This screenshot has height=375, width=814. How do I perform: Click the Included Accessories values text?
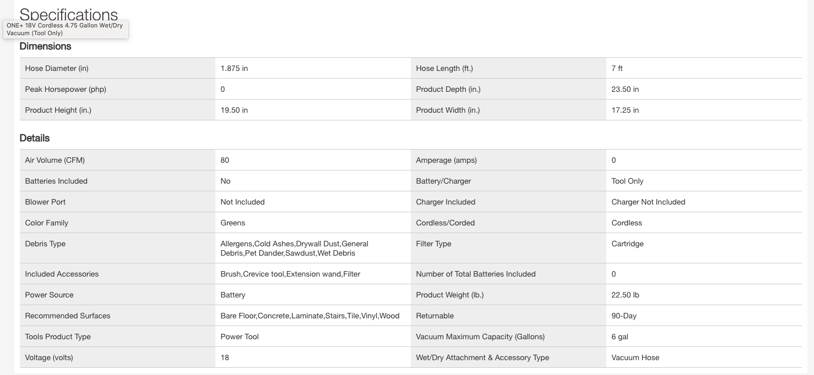[x=290, y=274]
